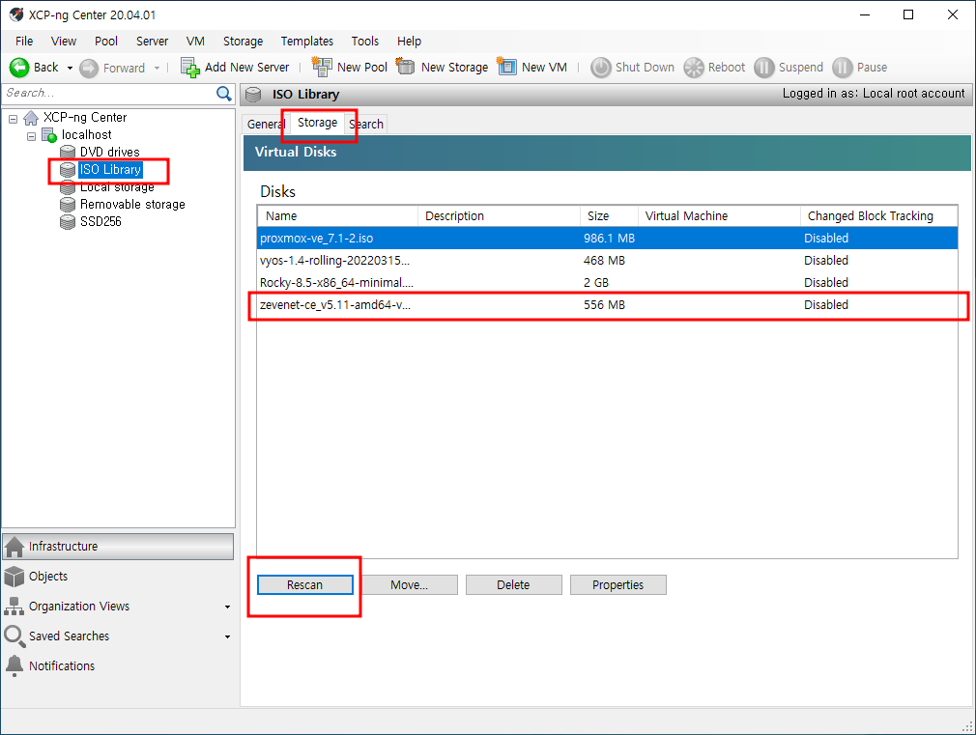The image size is (976, 735).
Task: Open the Forward history dropdown arrow
Action: point(157,68)
